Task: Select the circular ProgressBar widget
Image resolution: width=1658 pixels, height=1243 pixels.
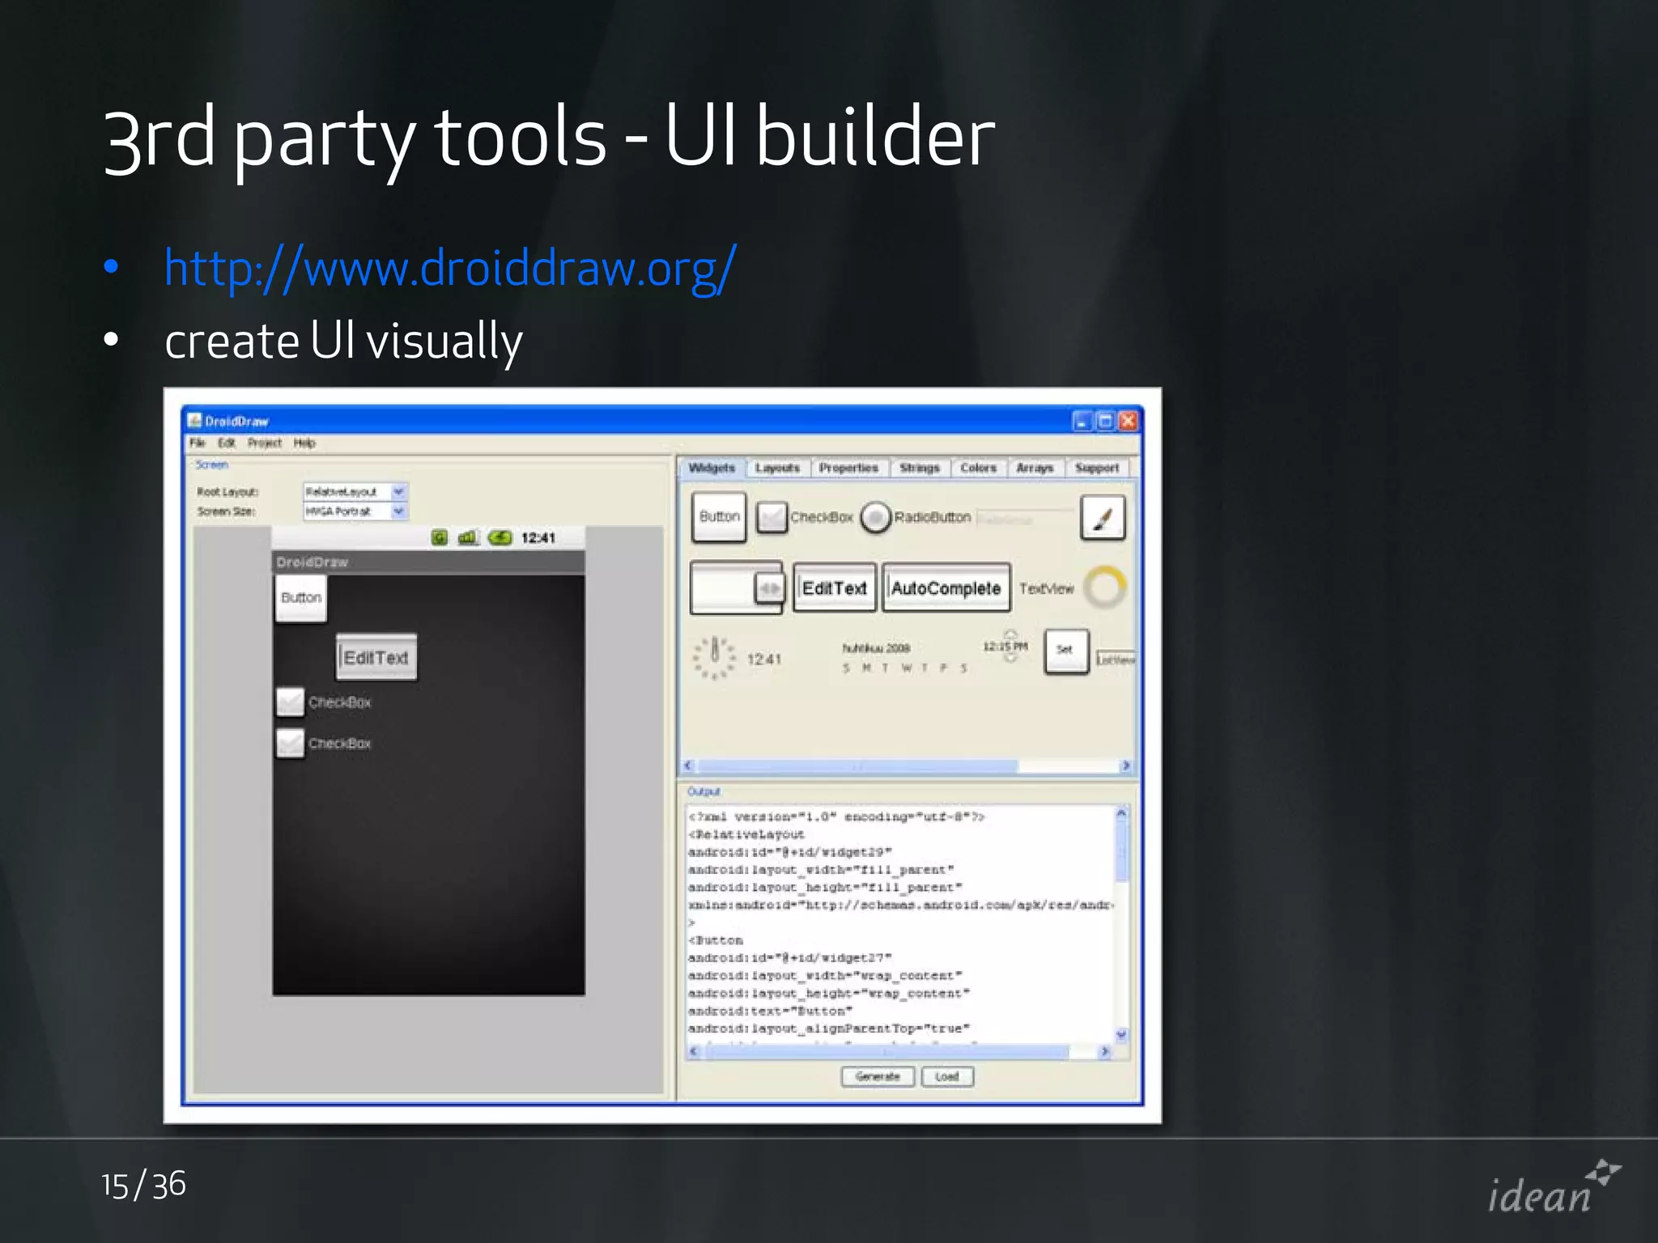Action: tap(1105, 587)
